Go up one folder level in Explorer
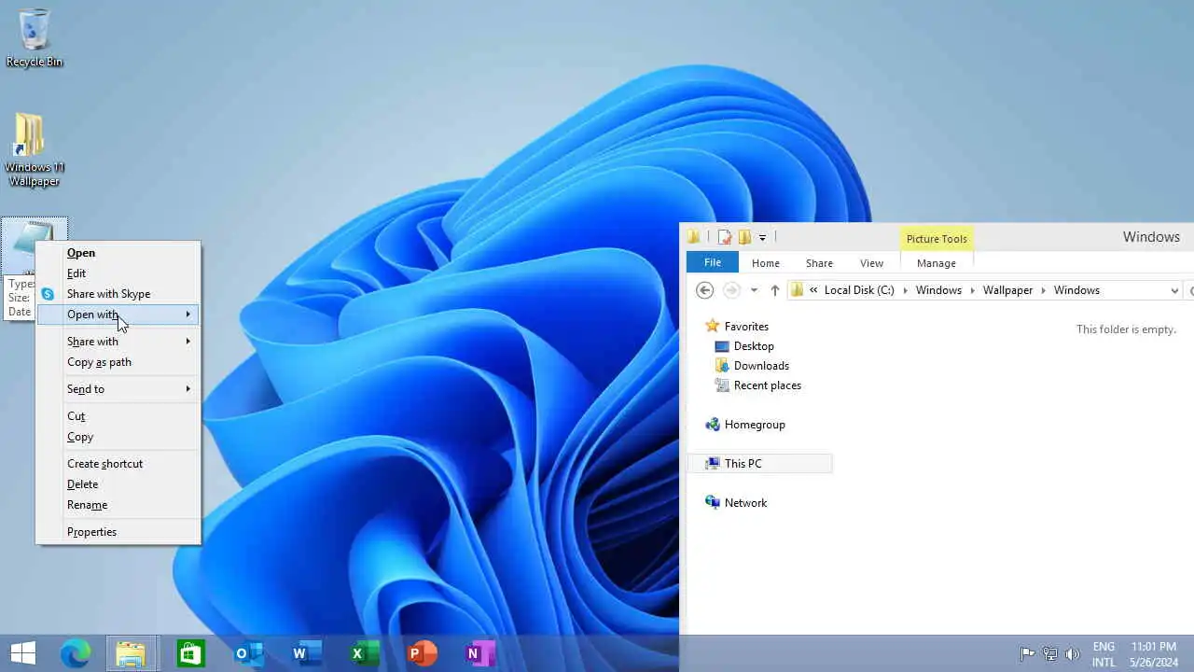 tap(774, 290)
